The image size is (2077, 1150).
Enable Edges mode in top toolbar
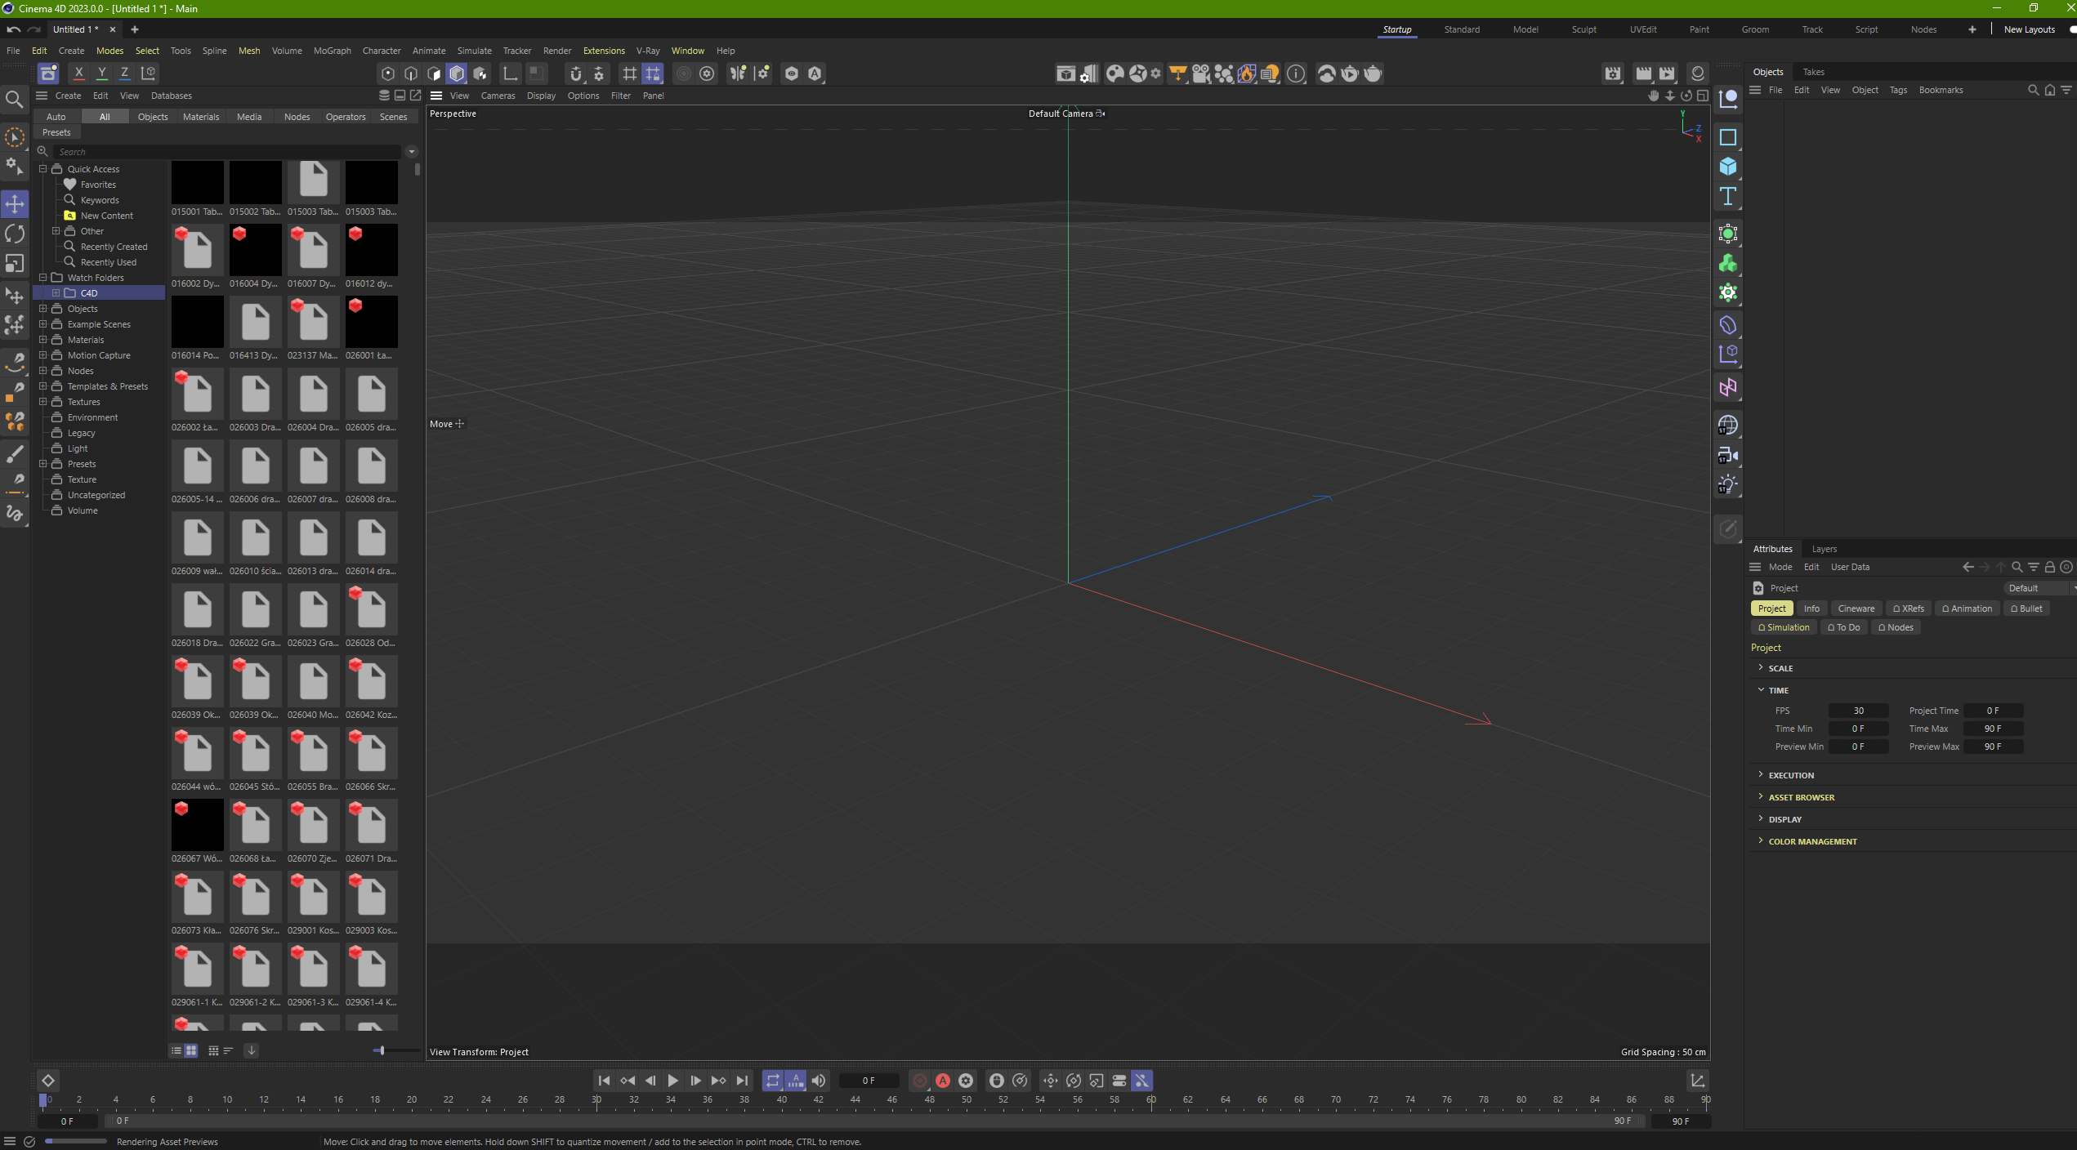(x=411, y=74)
